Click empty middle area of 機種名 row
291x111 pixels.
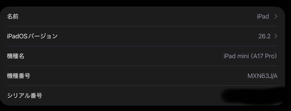point(121,56)
